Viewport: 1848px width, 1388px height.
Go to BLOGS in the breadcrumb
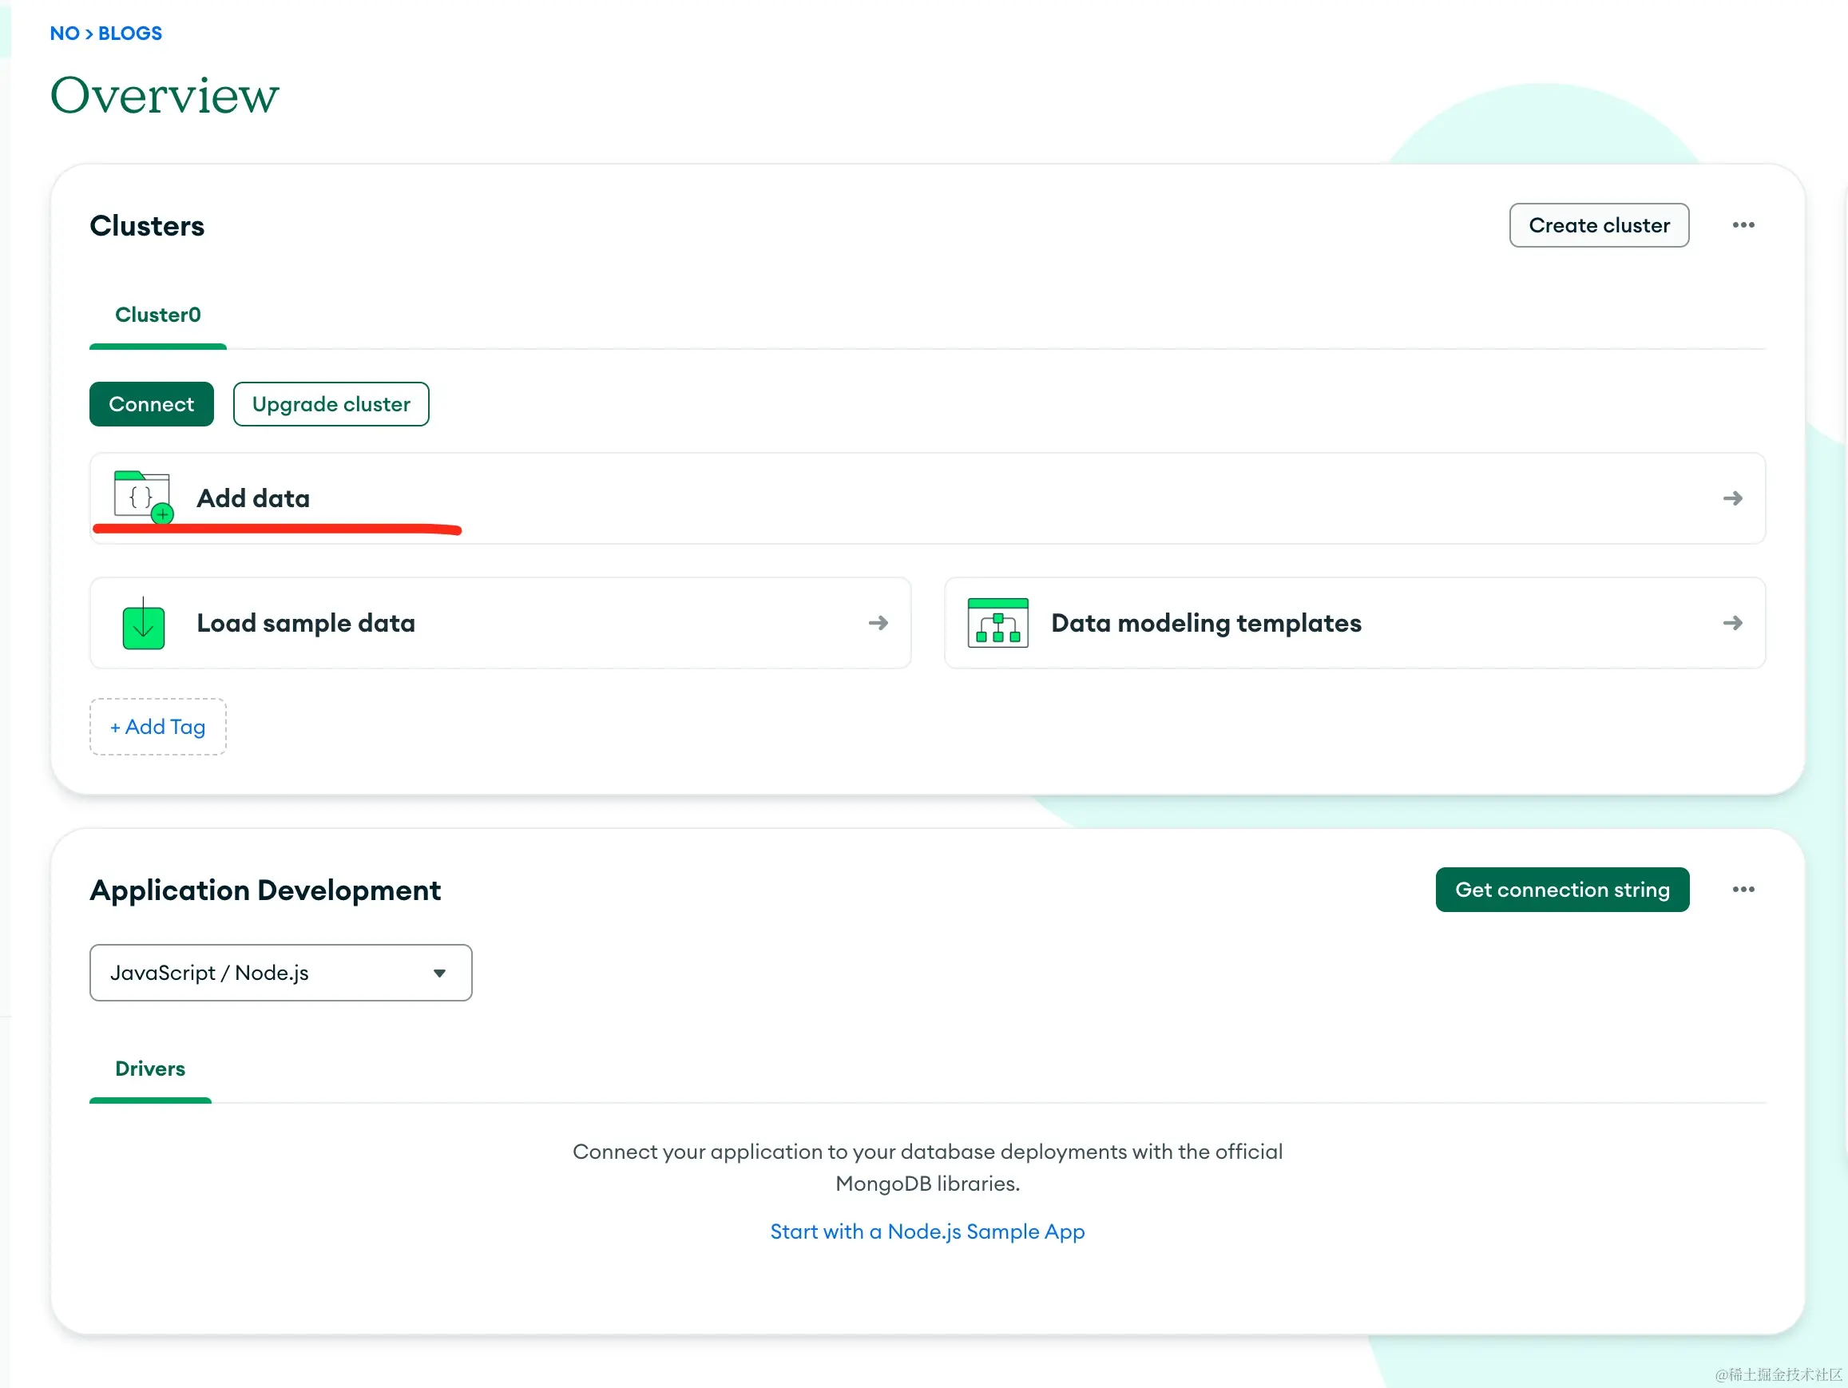[x=129, y=34]
